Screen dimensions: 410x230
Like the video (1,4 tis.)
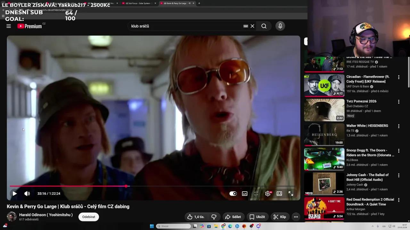pyautogui.click(x=196, y=217)
